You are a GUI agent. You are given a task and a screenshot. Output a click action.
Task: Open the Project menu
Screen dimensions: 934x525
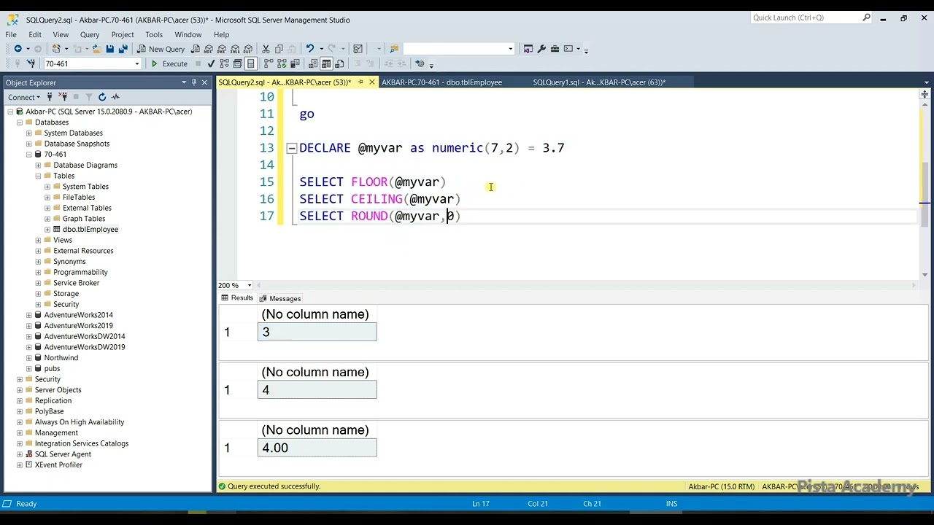tap(123, 34)
